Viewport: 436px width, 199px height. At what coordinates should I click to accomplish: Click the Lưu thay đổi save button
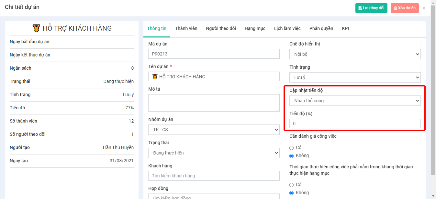pos(371,8)
